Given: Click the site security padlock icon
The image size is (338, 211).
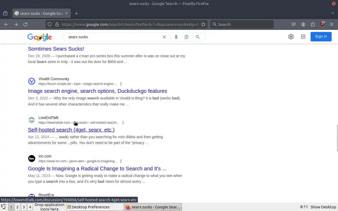Looking at the screenshot, I should click(57, 24).
